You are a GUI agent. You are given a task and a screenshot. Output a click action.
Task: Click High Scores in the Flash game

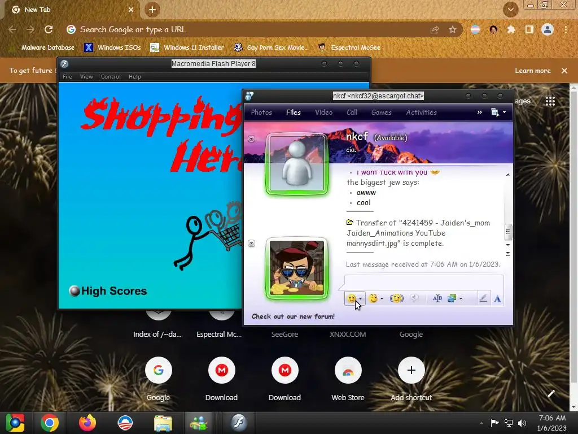point(108,291)
